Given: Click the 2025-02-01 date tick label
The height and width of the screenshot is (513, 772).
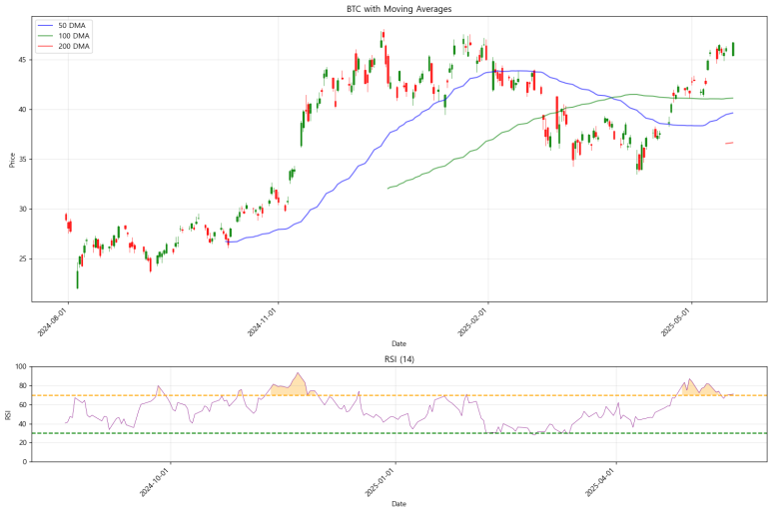Looking at the screenshot, I should [x=472, y=322].
